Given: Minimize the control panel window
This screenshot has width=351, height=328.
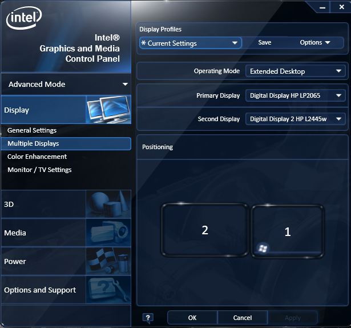Looking at the screenshot, I should pos(322,7).
